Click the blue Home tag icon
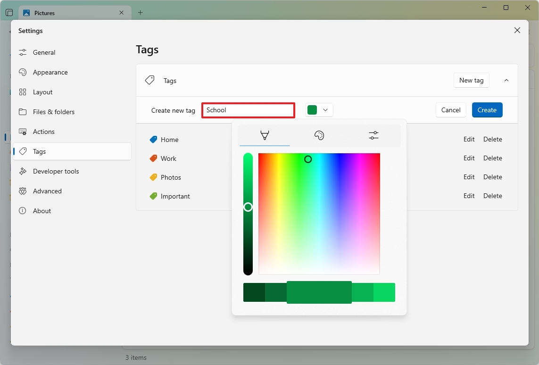 pyautogui.click(x=153, y=139)
